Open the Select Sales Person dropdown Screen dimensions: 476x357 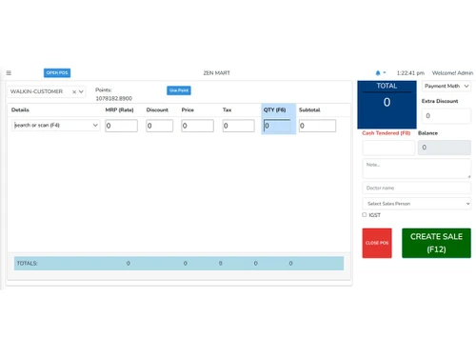click(416, 204)
